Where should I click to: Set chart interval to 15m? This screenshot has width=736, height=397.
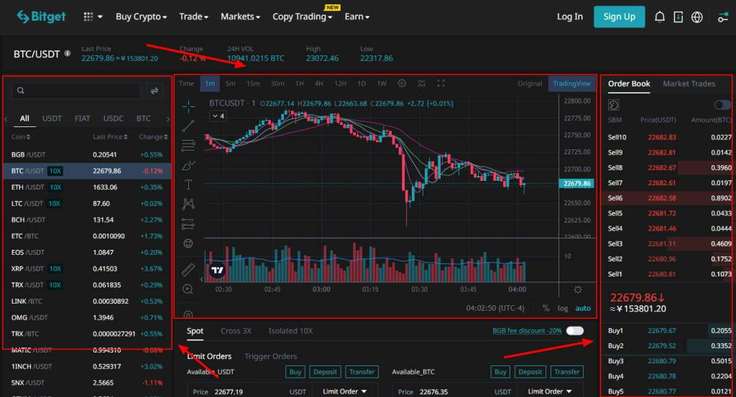253,83
